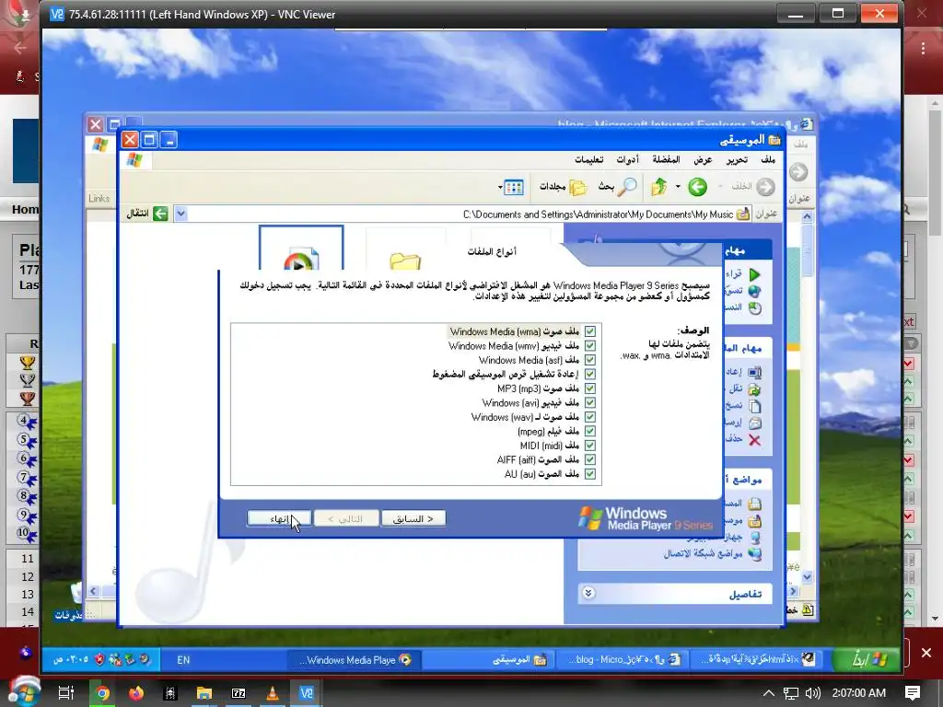Open File Explorer from host taskbar
This screenshot has height=707, width=943.
point(204,693)
